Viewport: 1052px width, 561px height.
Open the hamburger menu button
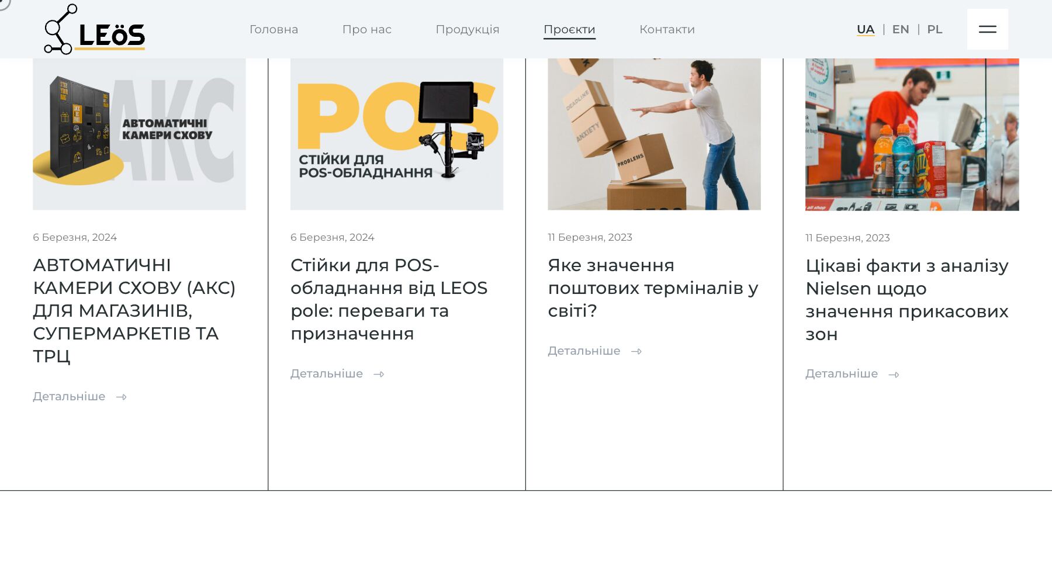pyautogui.click(x=987, y=29)
